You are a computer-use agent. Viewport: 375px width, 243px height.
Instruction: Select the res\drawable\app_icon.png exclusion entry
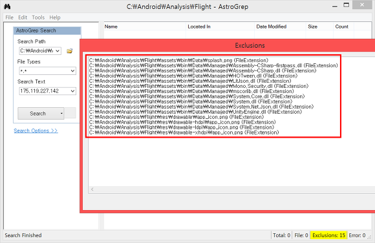click(x=177, y=117)
